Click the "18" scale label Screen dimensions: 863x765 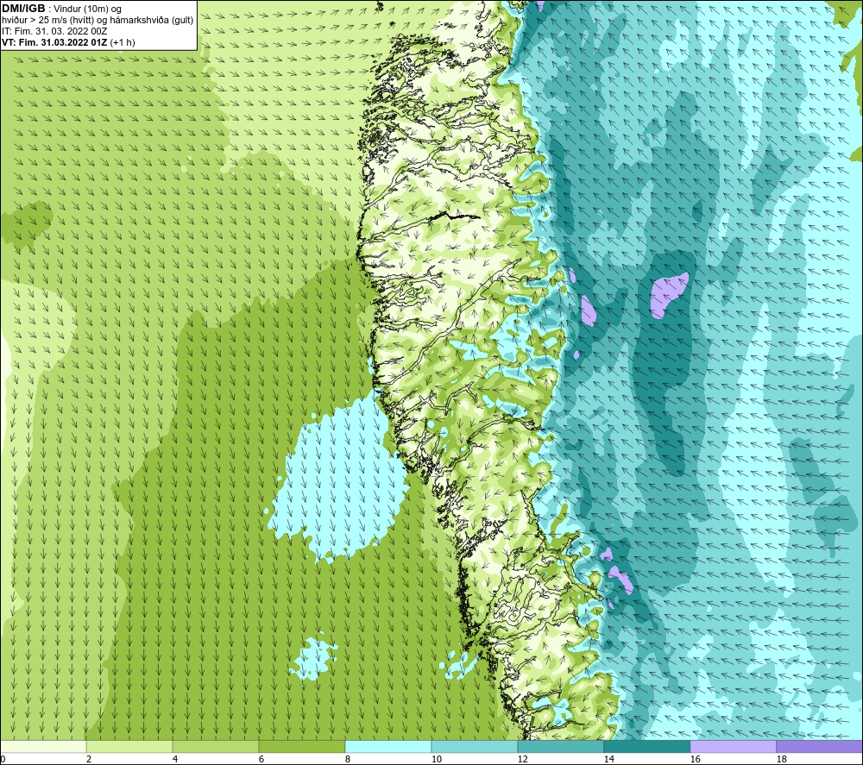point(781,759)
